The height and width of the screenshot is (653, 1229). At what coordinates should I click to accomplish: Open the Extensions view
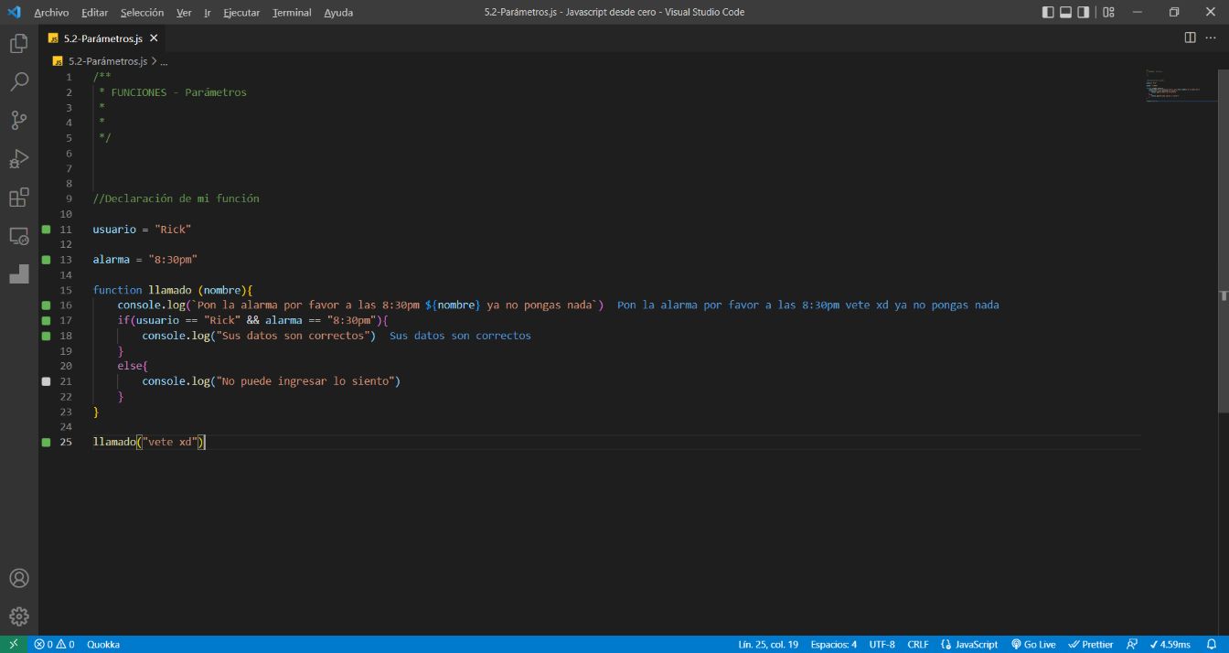point(19,197)
